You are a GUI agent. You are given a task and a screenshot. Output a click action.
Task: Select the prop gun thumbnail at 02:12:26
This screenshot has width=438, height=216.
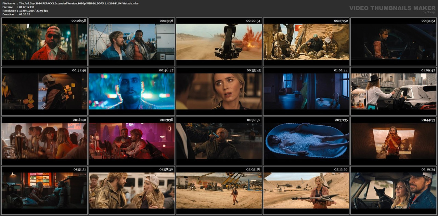(306, 190)
